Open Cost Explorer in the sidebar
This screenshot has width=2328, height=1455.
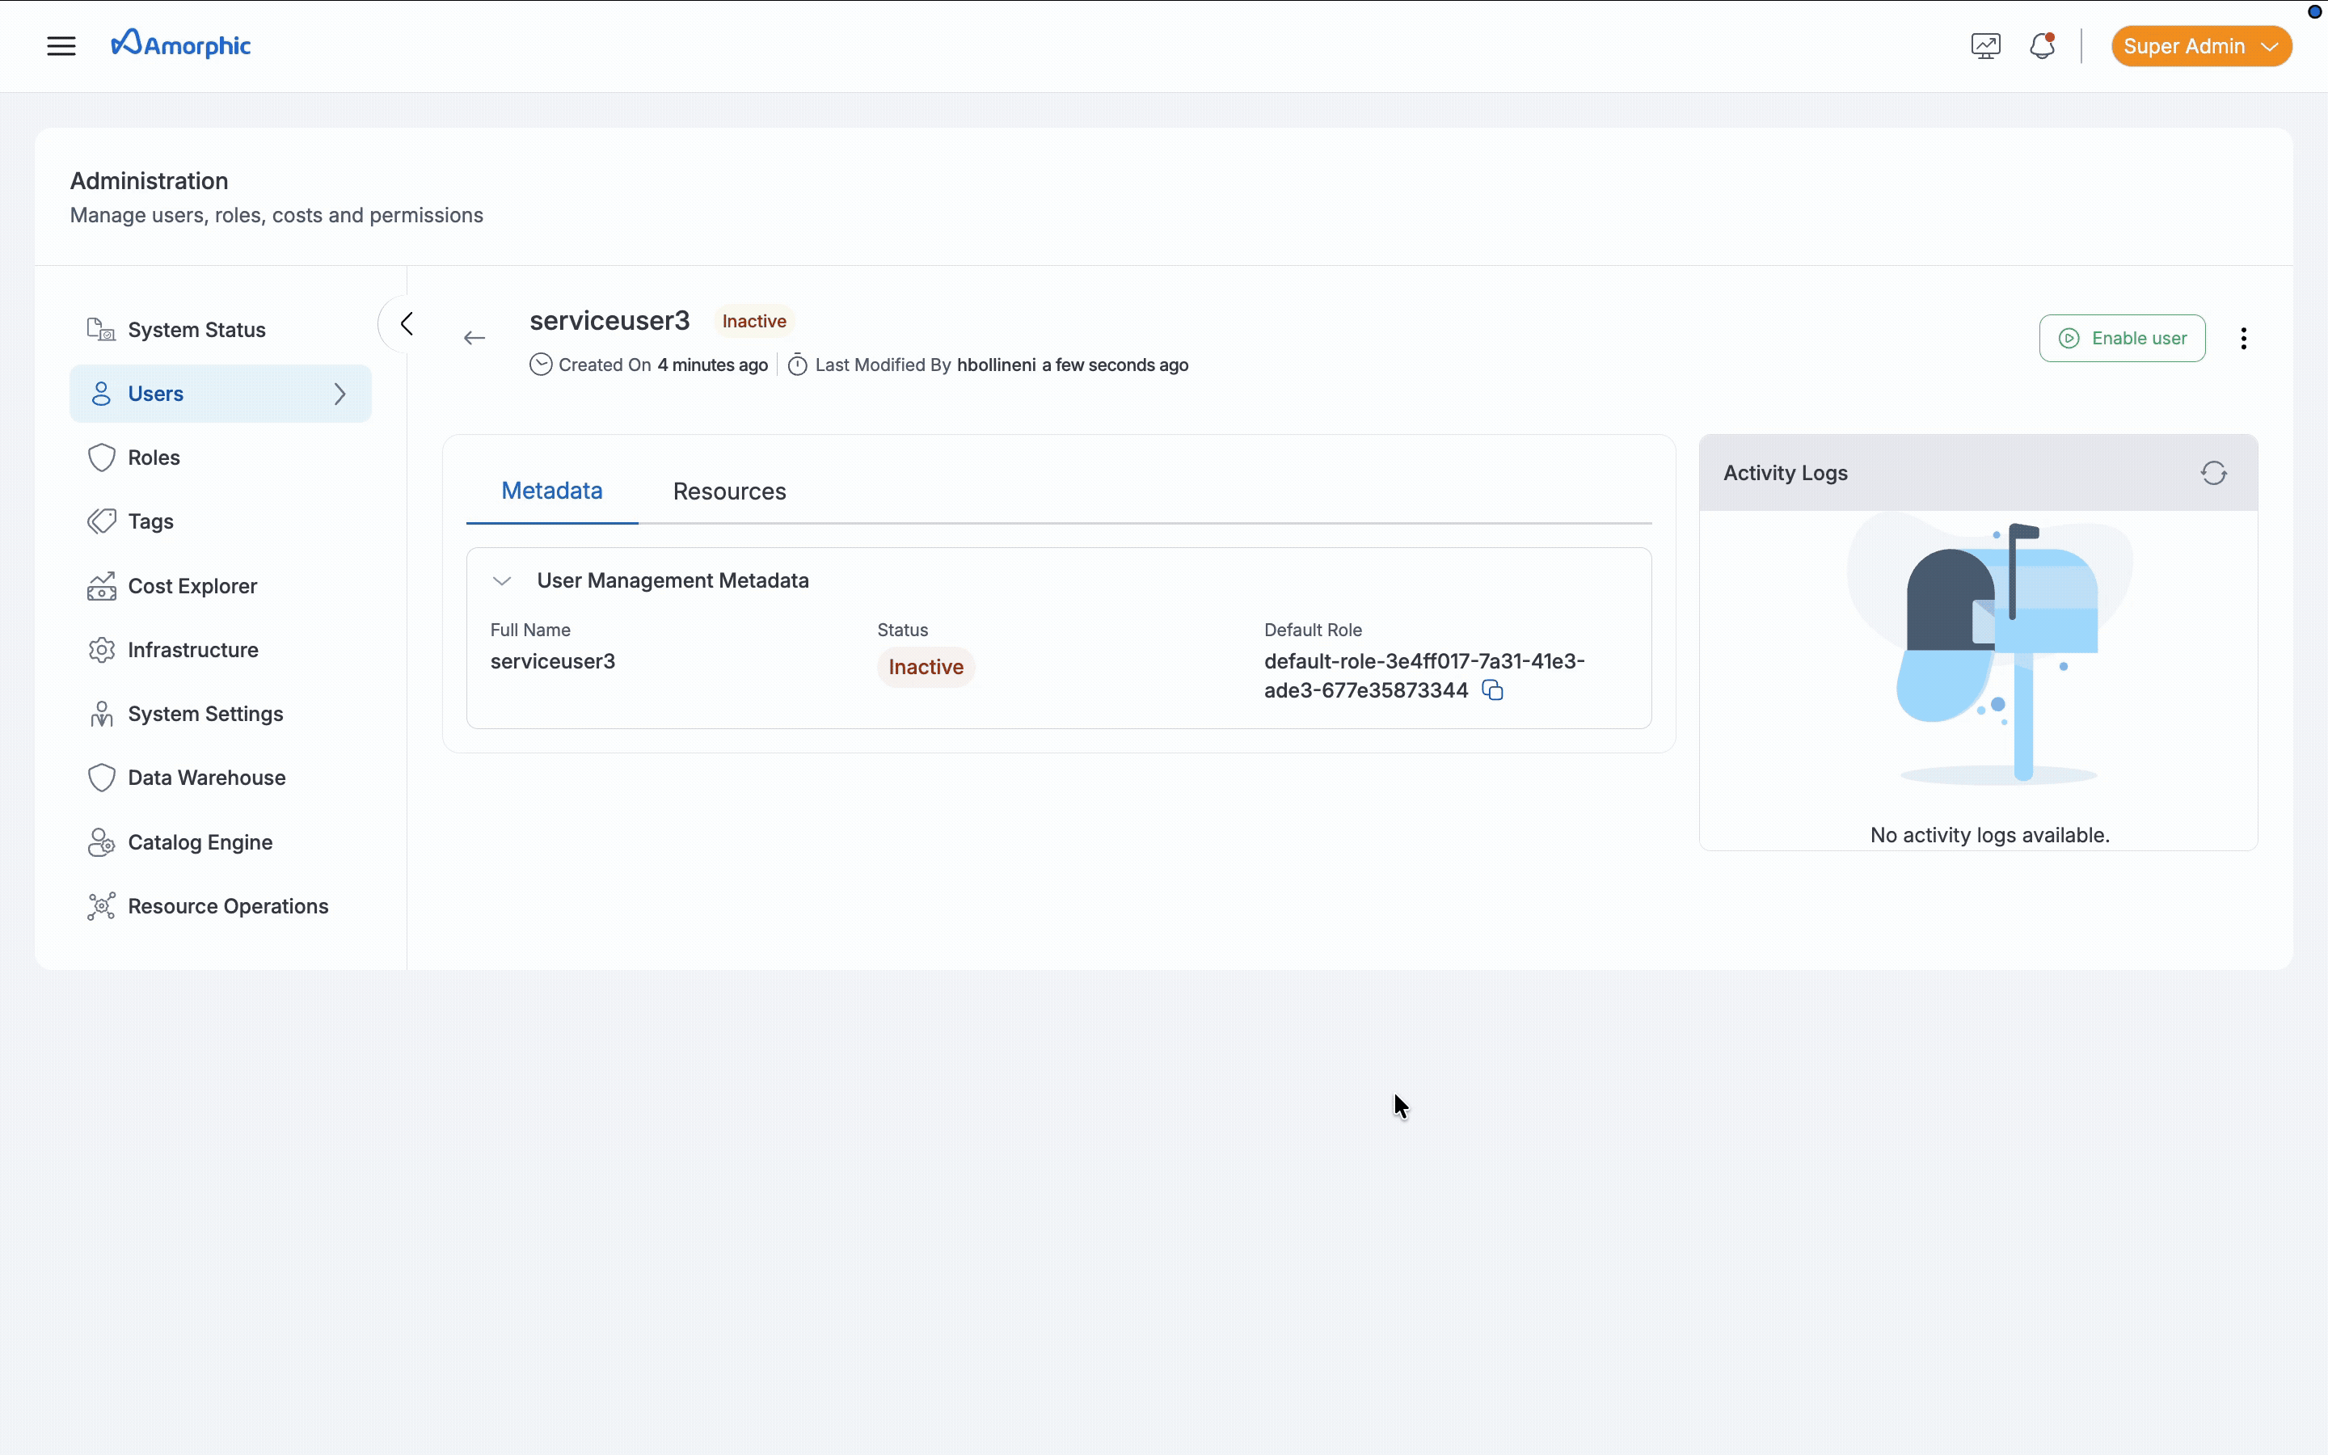pos(192,586)
